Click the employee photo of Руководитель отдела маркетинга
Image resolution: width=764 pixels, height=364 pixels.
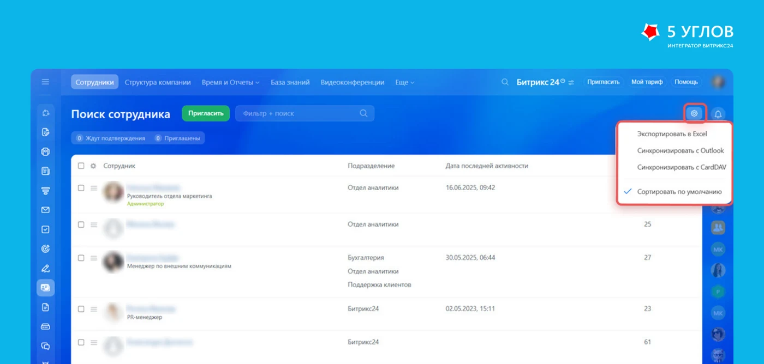tap(114, 192)
